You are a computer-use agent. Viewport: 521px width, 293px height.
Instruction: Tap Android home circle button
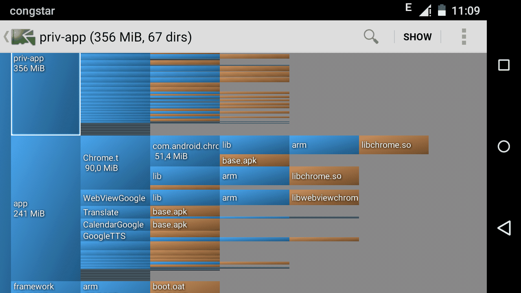(x=504, y=146)
